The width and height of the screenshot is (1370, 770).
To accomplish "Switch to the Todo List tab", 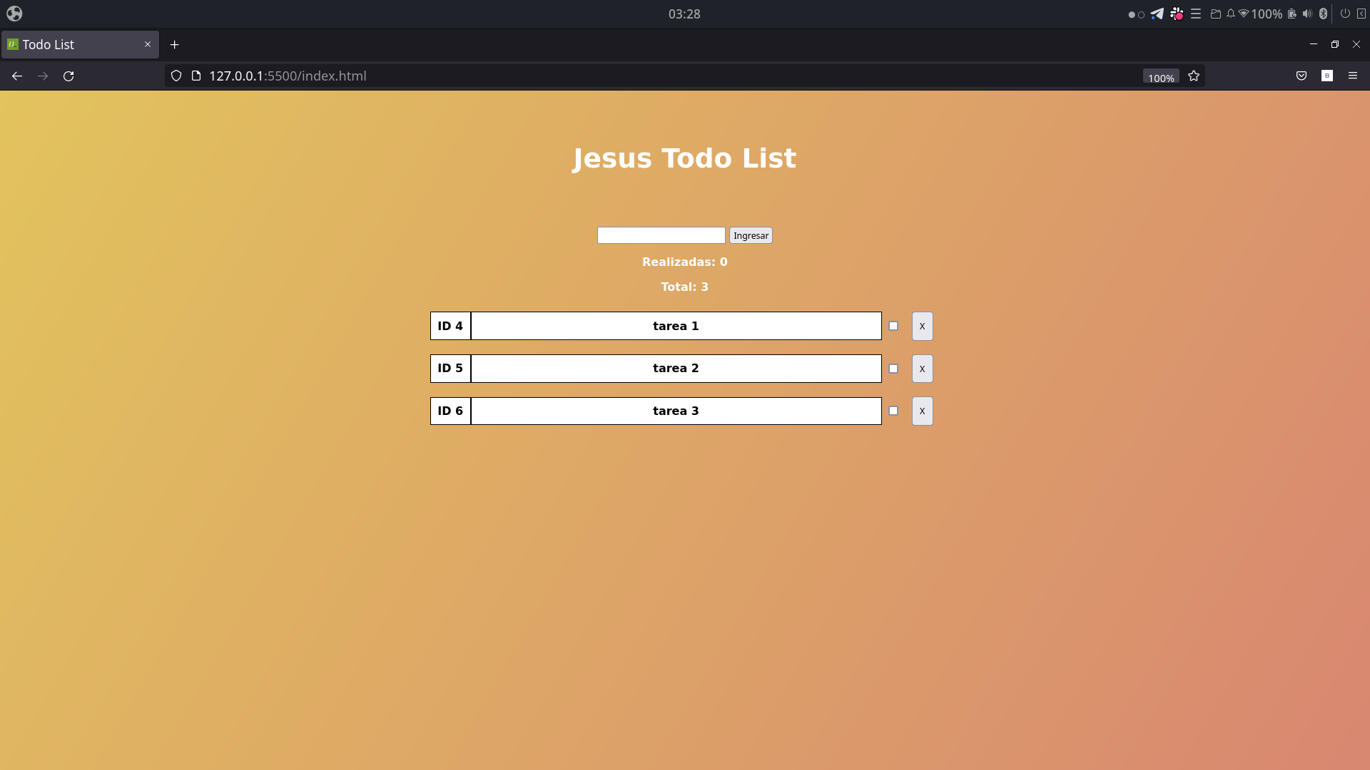I will pos(80,44).
